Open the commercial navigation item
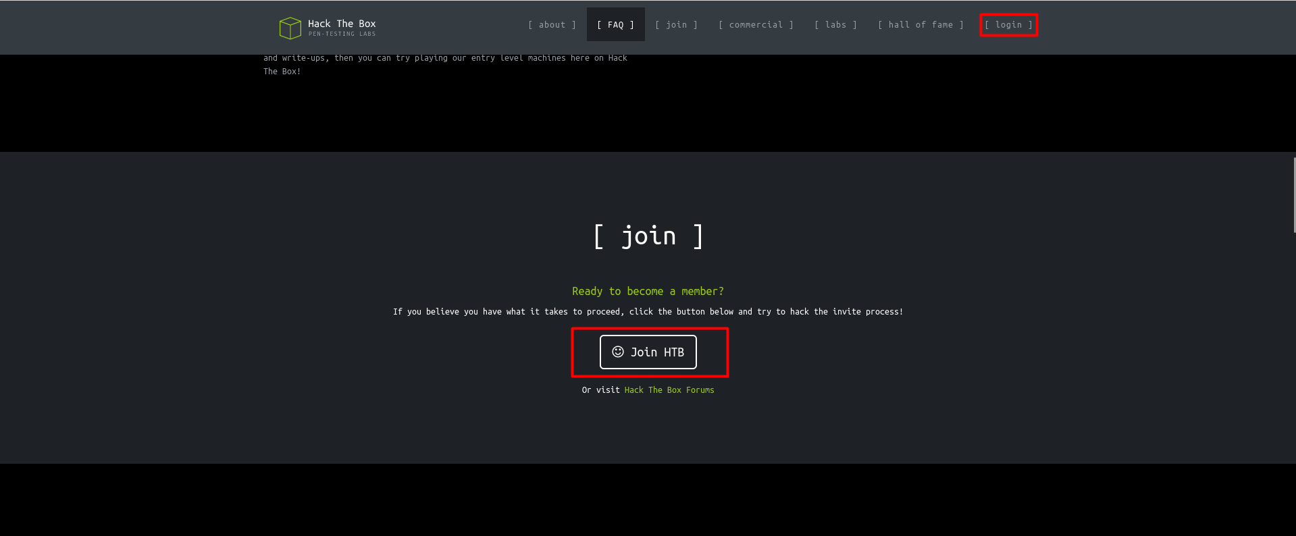Screen dimensions: 1296x536 coord(756,25)
